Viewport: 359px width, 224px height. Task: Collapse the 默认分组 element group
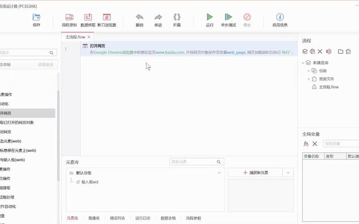point(219,172)
